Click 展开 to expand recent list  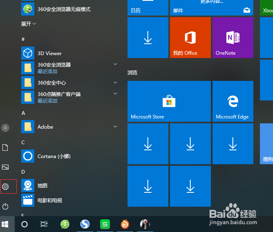tap(29, 24)
